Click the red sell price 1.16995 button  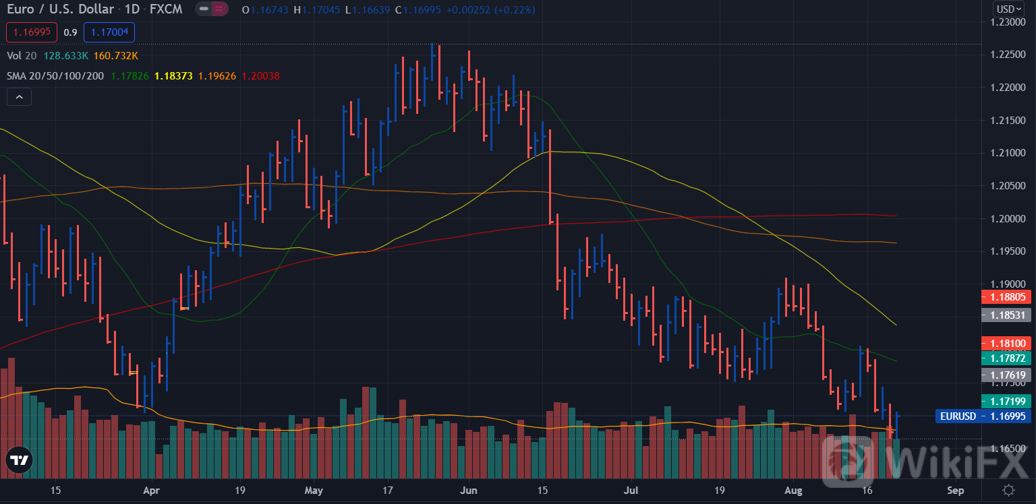[31, 32]
